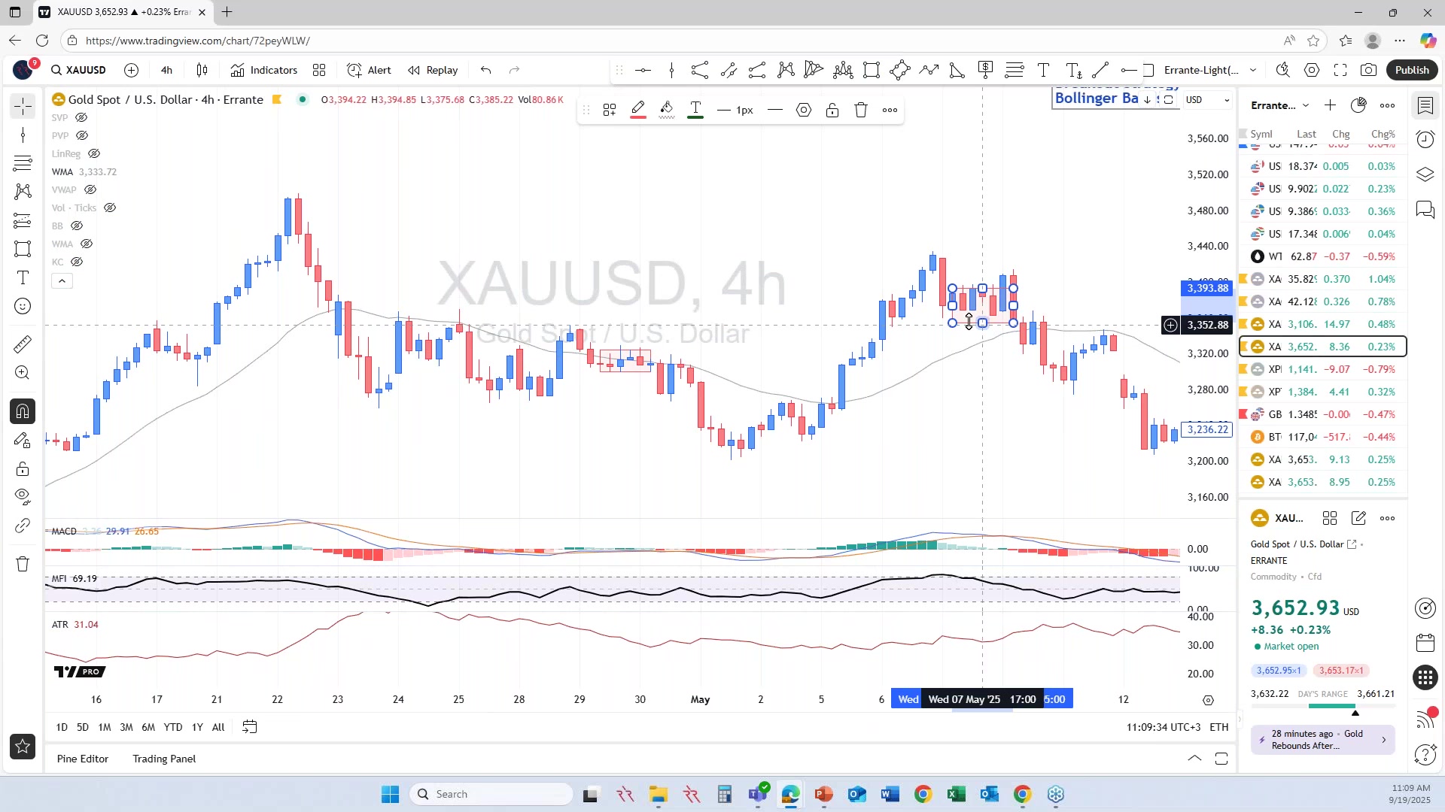1445x812 pixels.
Task: Open favorites star at sidebar bottom
Action: (23, 747)
